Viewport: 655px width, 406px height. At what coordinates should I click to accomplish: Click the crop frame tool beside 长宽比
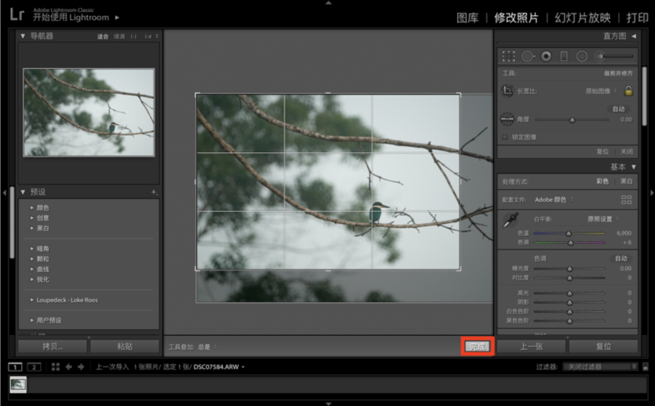tap(508, 91)
